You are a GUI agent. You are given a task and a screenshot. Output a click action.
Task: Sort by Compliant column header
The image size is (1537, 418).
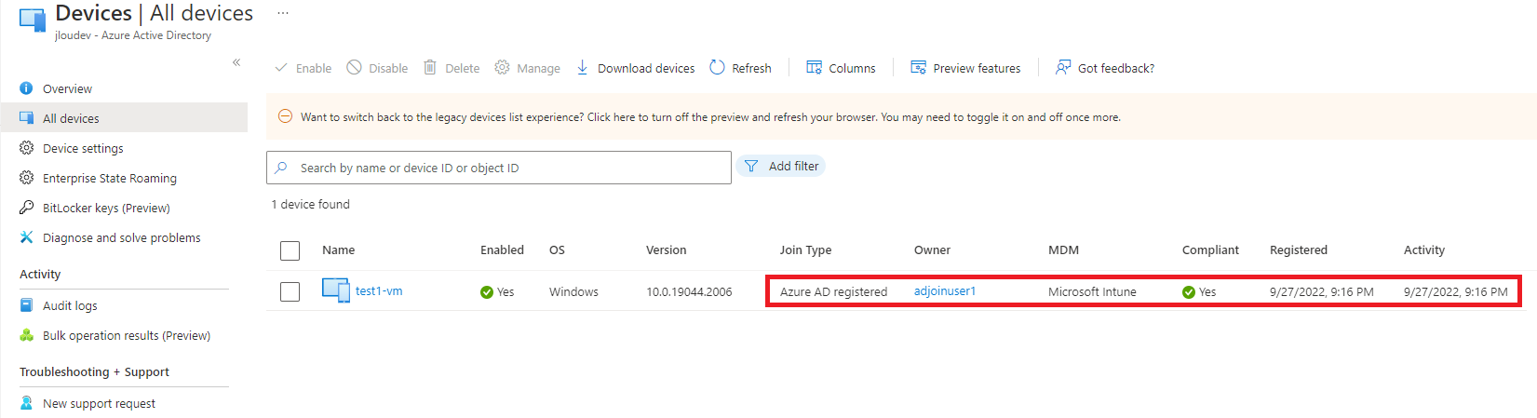point(1210,249)
